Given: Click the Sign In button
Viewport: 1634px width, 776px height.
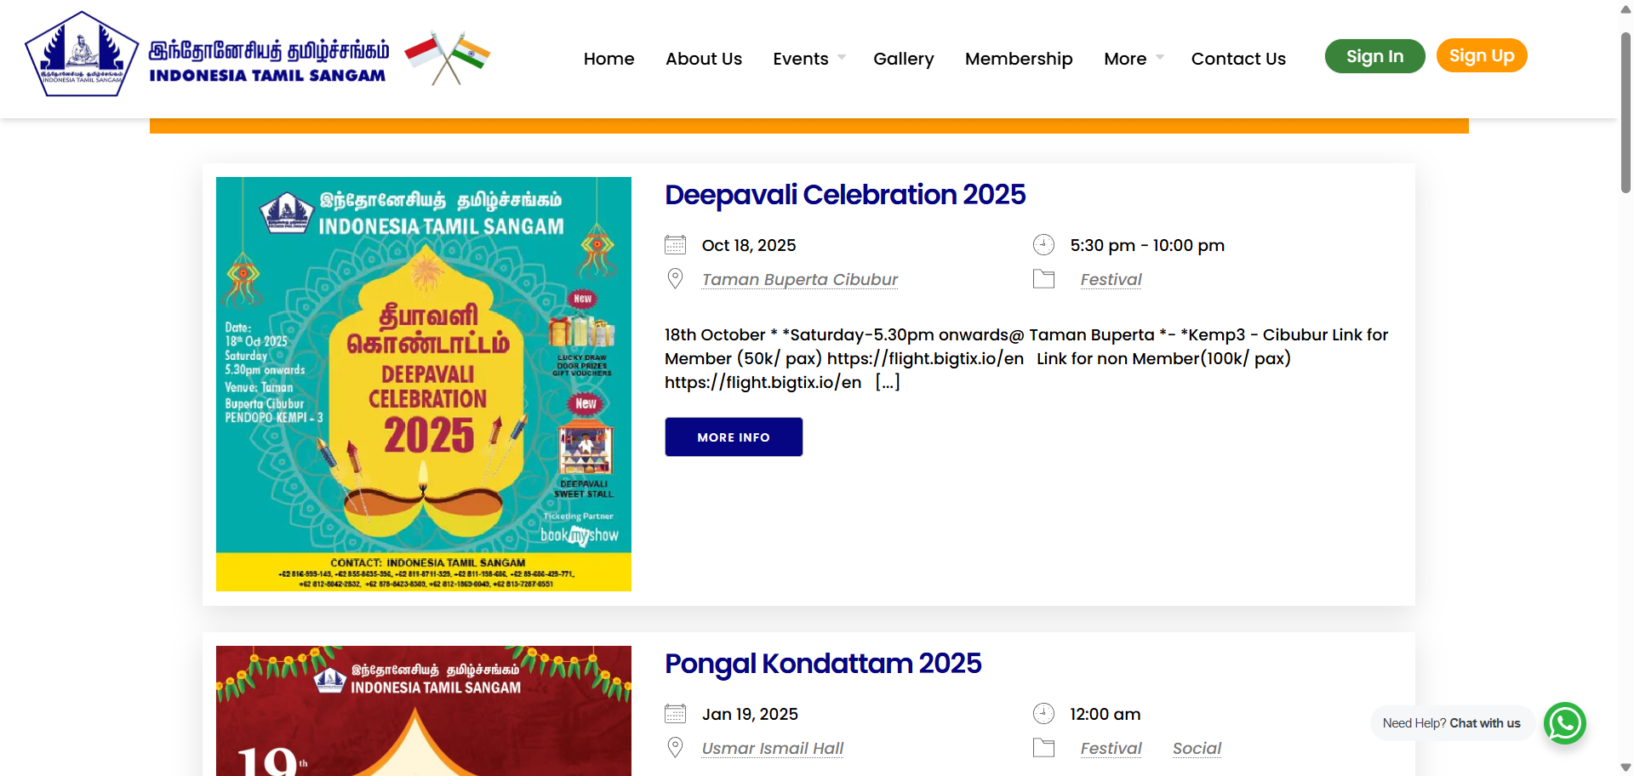Looking at the screenshot, I should coord(1374,55).
